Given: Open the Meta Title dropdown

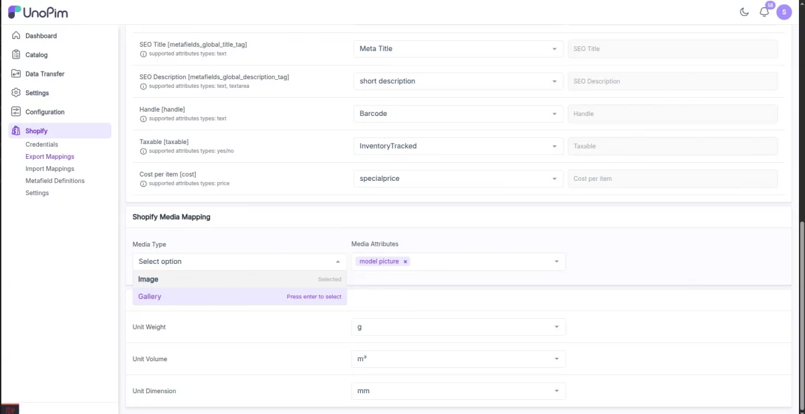Looking at the screenshot, I should click(458, 48).
